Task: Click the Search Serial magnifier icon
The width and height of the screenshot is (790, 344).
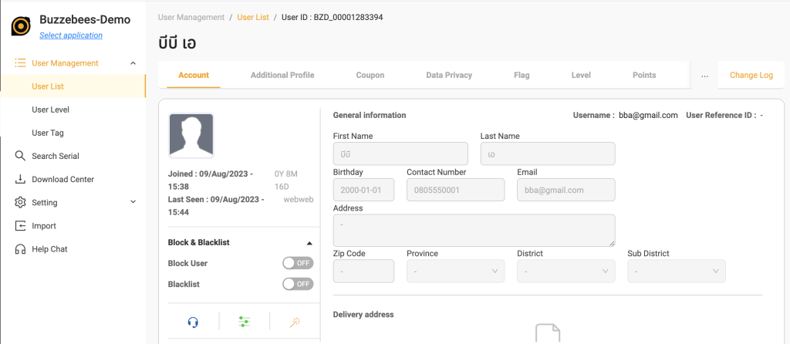Action: [x=20, y=156]
